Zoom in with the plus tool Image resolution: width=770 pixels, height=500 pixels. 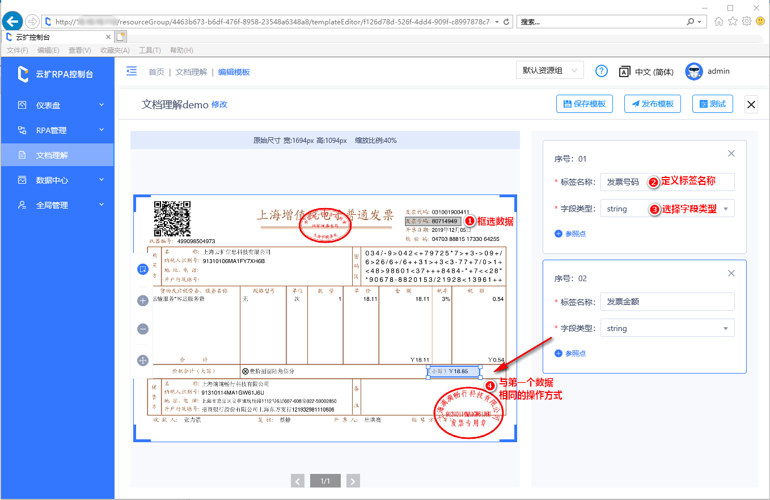tap(143, 300)
